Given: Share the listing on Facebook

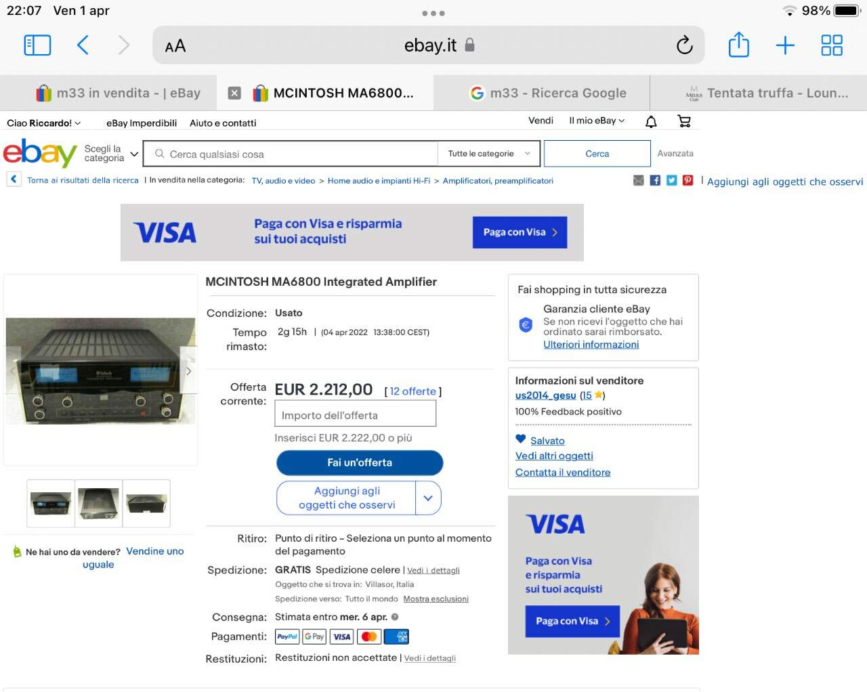Looking at the screenshot, I should tap(655, 180).
